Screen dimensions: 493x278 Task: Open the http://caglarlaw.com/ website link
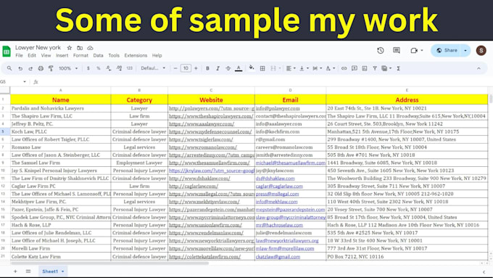tap(194, 186)
